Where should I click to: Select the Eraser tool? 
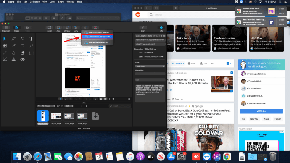tap(22, 53)
